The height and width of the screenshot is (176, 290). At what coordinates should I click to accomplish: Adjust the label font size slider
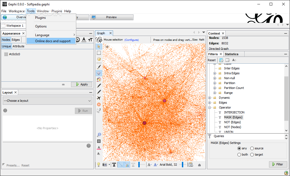[x=182, y=165]
